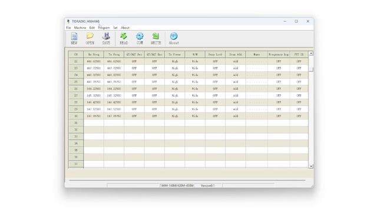377x212 pixels.
Task: Open the COM port settings icon
Action: (x=140, y=38)
